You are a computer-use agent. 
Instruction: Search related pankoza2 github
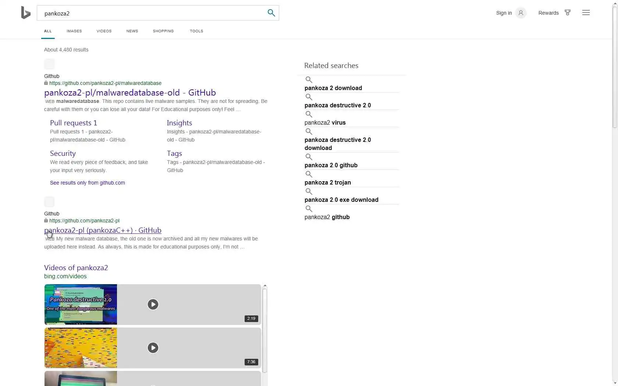327,217
